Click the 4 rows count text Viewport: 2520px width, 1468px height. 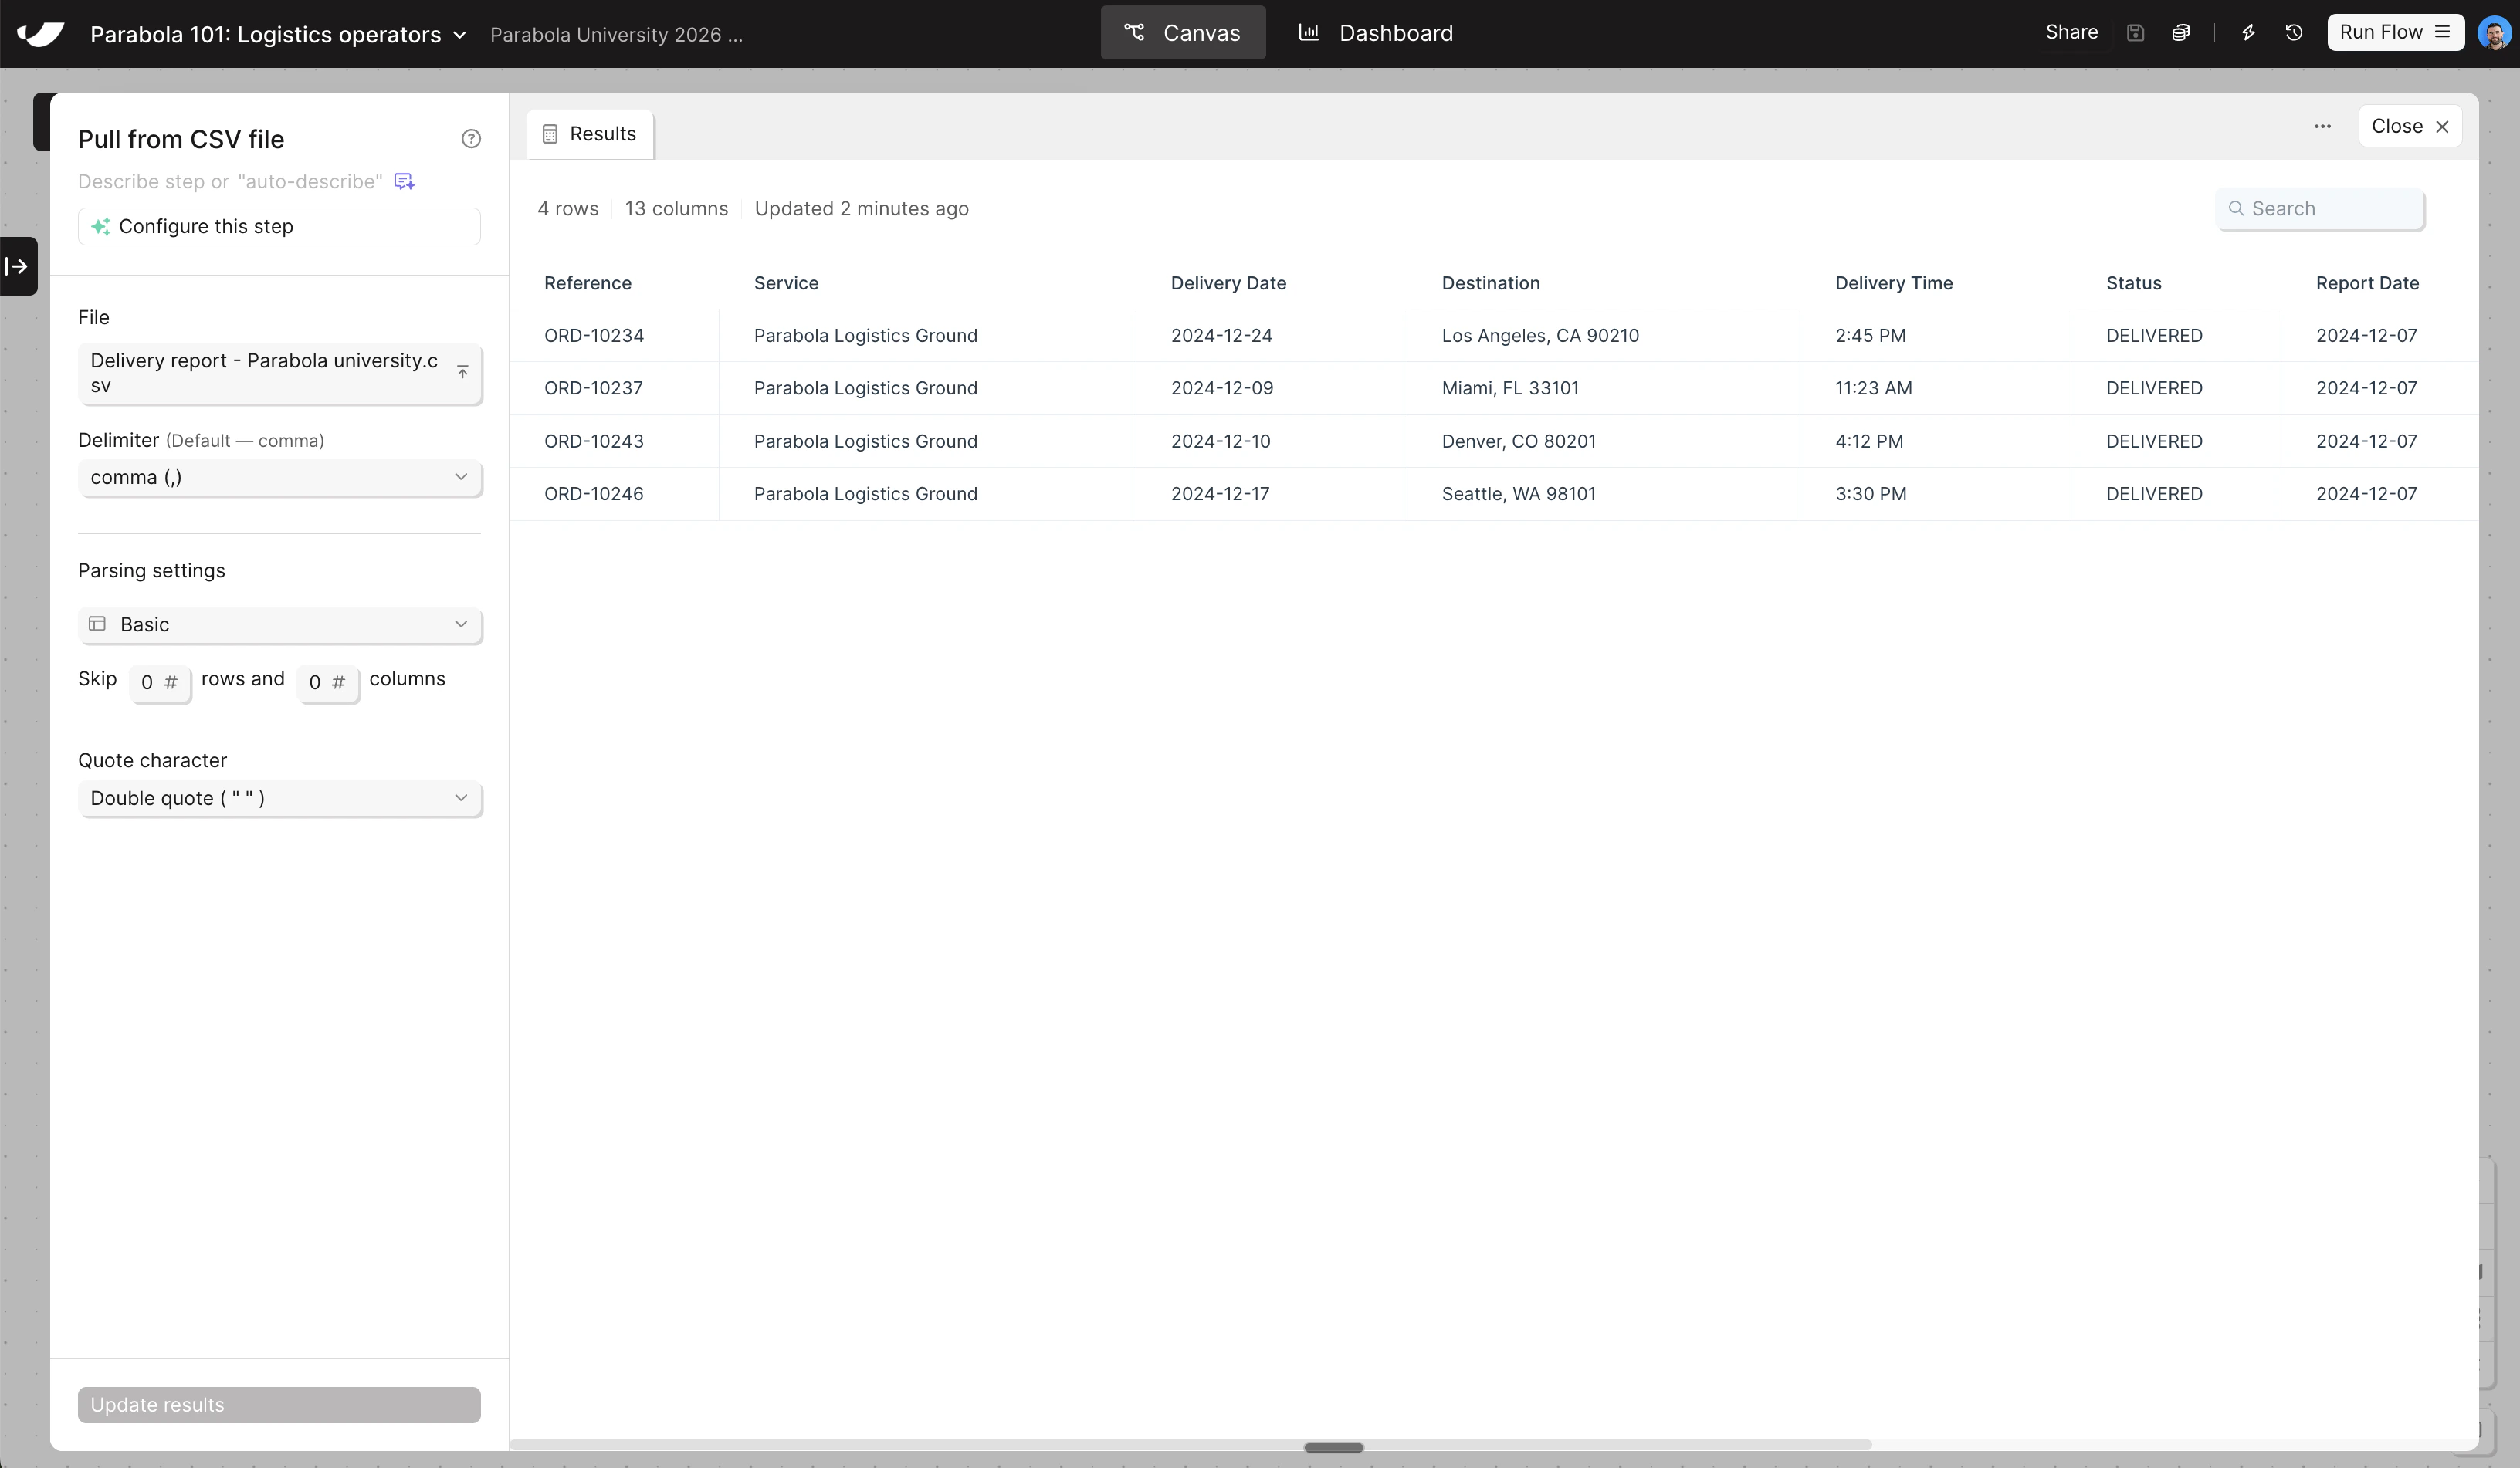tap(568, 209)
